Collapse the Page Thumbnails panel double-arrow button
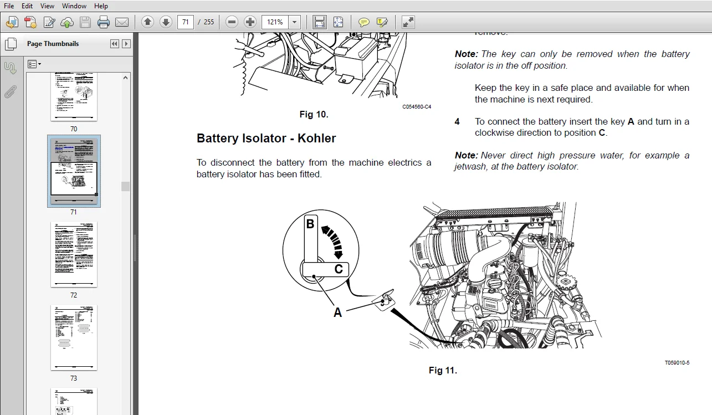This screenshot has width=712, height=415. tap(115, 44)
